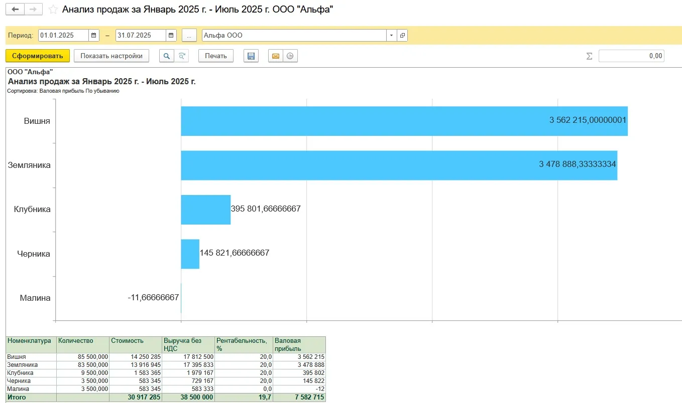Screen dimensions: 682x403
Task: Click the find next icon
Action: (181, 56)
